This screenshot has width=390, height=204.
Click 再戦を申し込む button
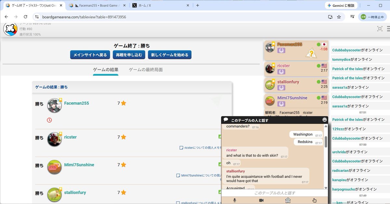point(129,55)
